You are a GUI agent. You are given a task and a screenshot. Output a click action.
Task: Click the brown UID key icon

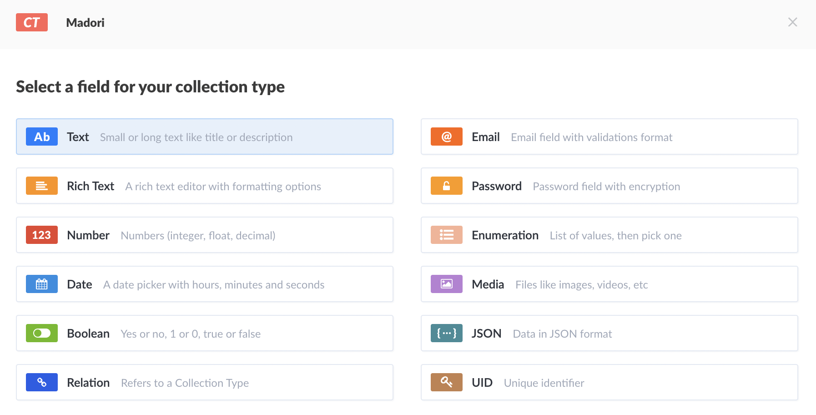click(x=446, y=382)
